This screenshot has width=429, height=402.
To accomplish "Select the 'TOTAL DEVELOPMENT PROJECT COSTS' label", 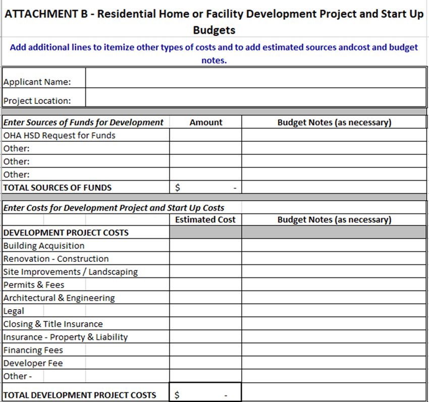I will 80,395.
